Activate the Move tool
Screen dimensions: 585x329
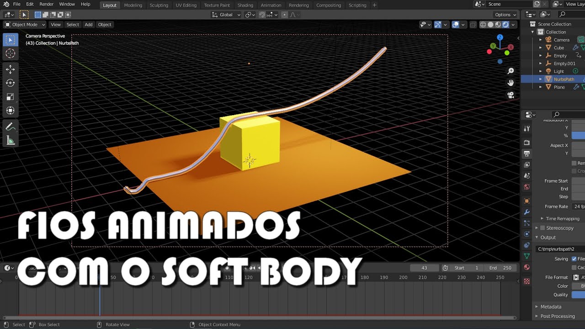[x=10, y=69]
